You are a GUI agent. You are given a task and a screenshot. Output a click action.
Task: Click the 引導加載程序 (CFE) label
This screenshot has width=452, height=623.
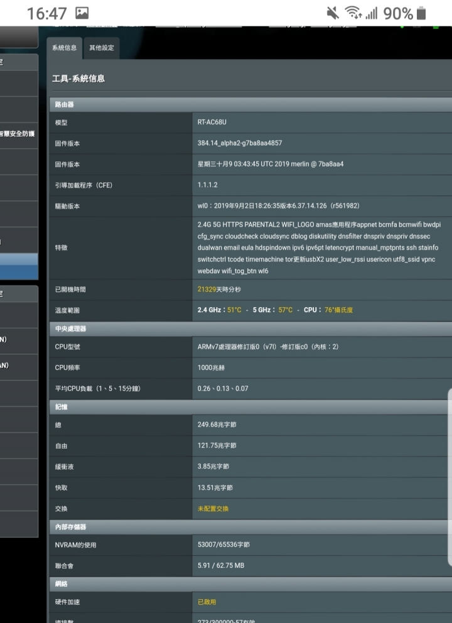click(83, 185)
